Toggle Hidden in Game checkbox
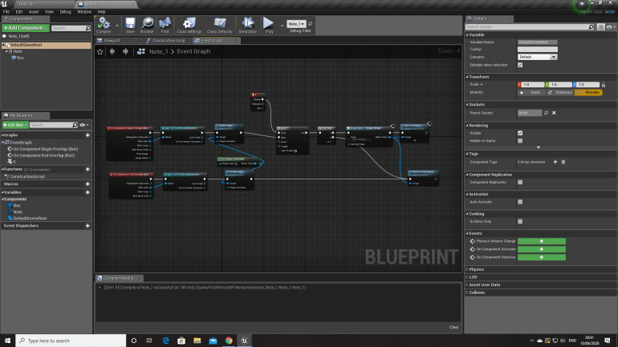The image size is (618, 347). click(520, 141)
